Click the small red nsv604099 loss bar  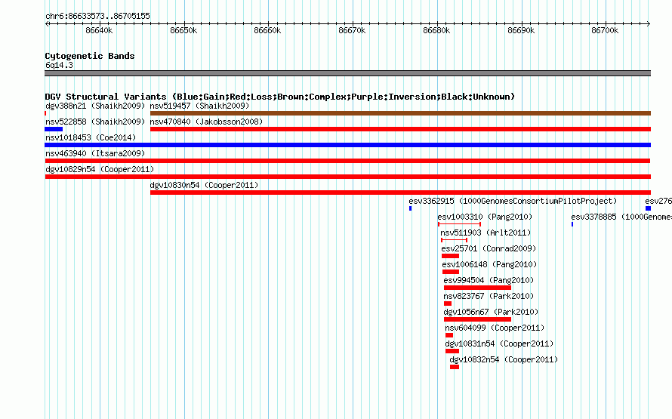point(449,335)
